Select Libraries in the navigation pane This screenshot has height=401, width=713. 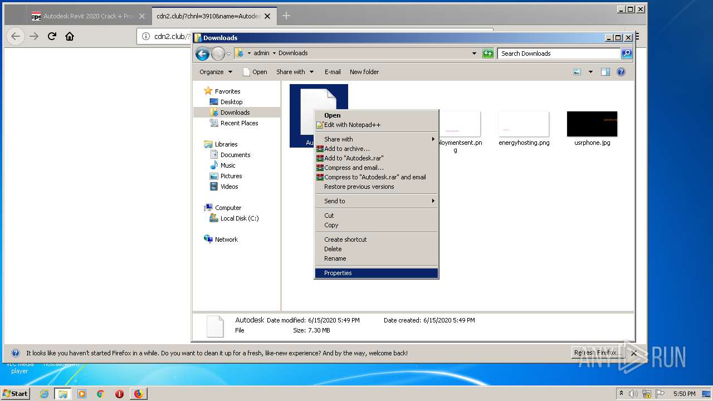point(221,144)
